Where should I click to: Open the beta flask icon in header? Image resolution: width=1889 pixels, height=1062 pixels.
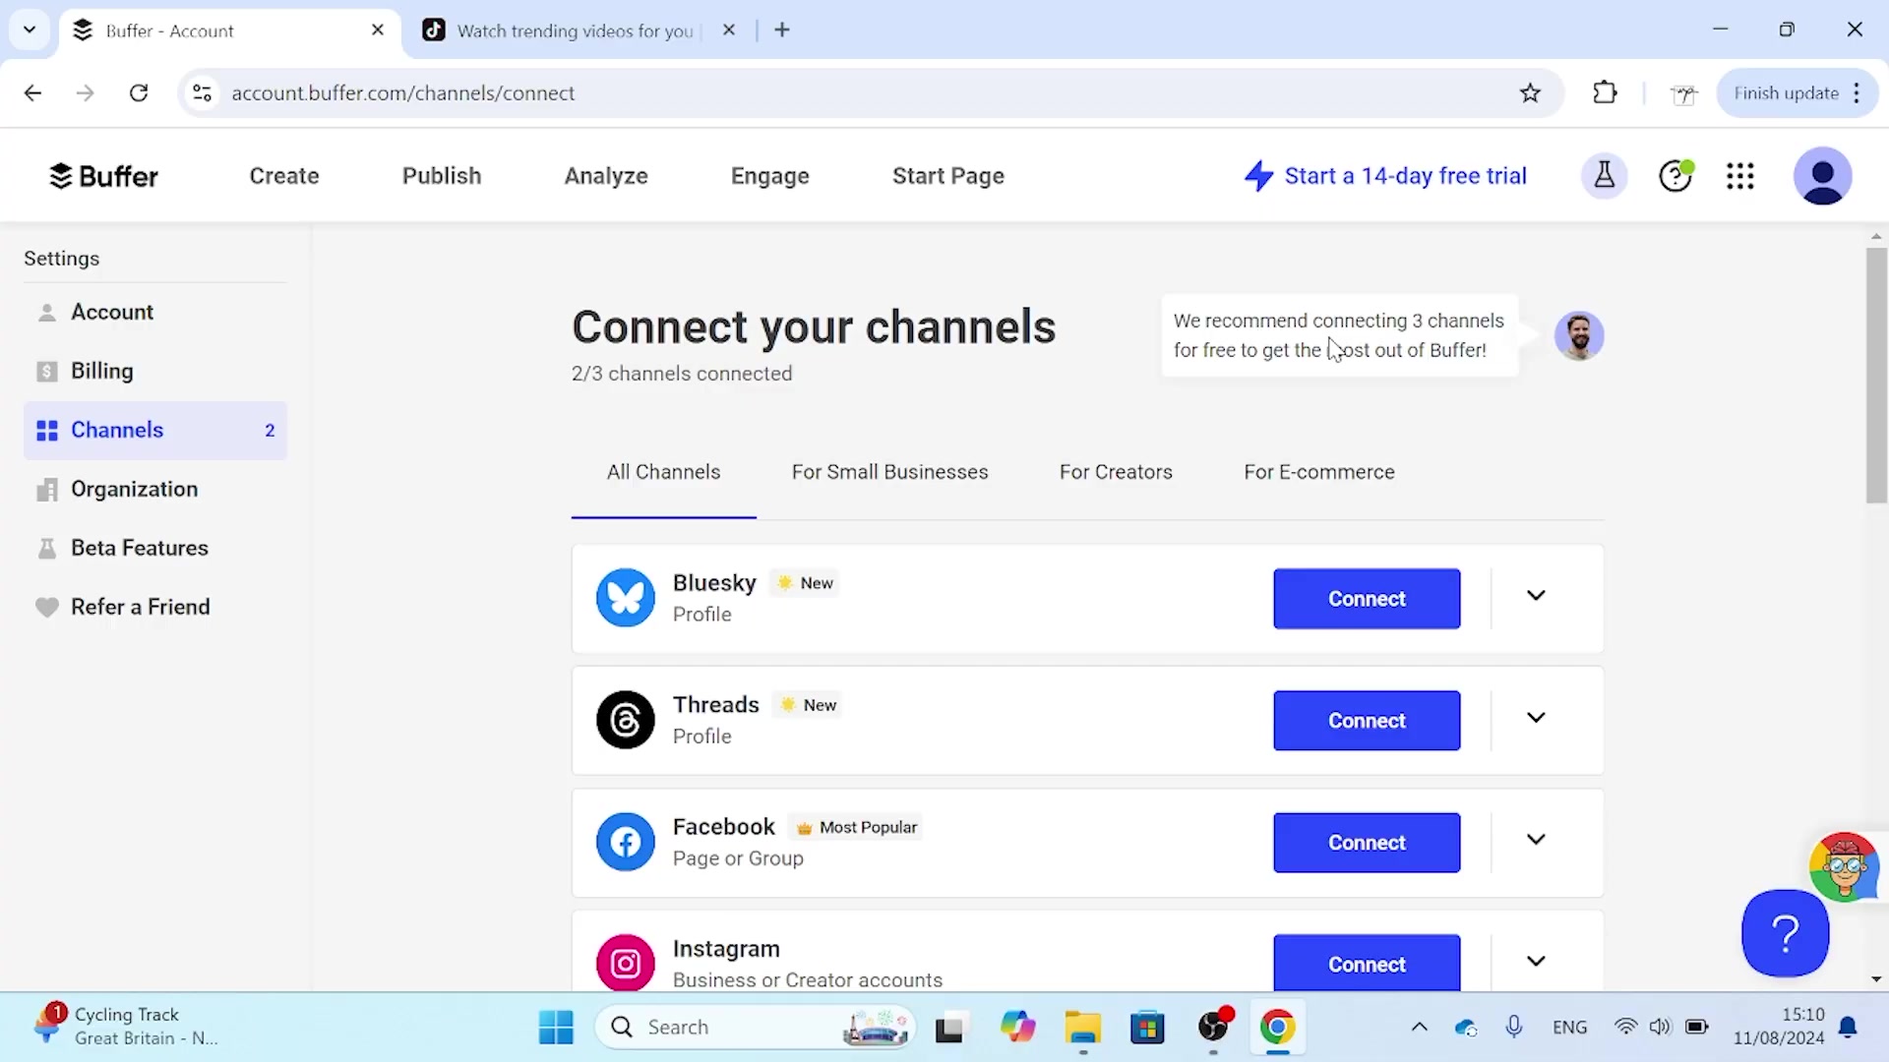pos(1604,176)
